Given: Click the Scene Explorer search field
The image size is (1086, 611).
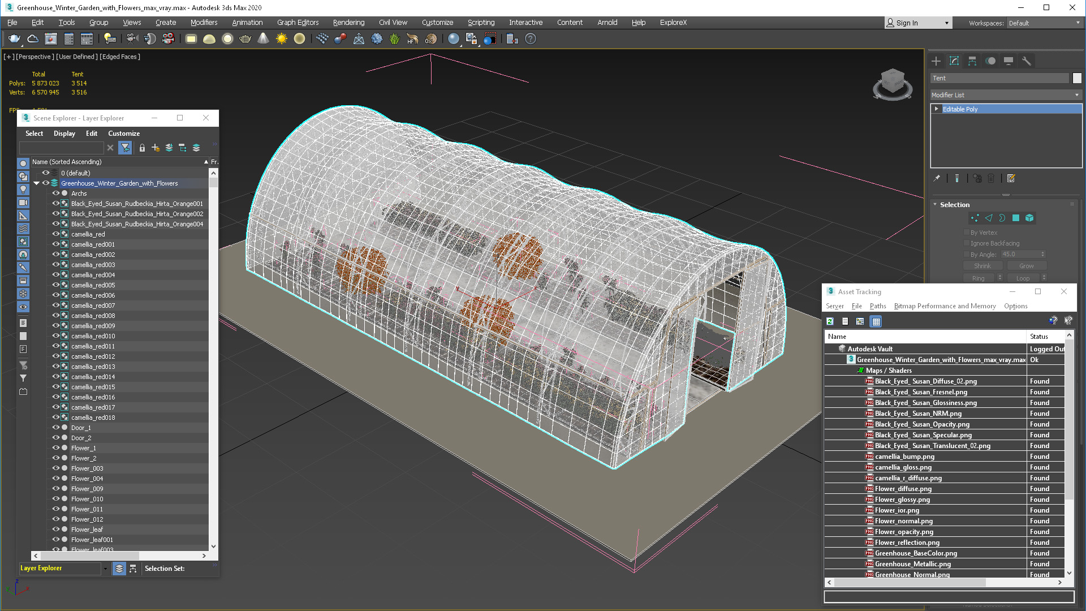Looking at the screenshot, I should [x=61, y=148].
